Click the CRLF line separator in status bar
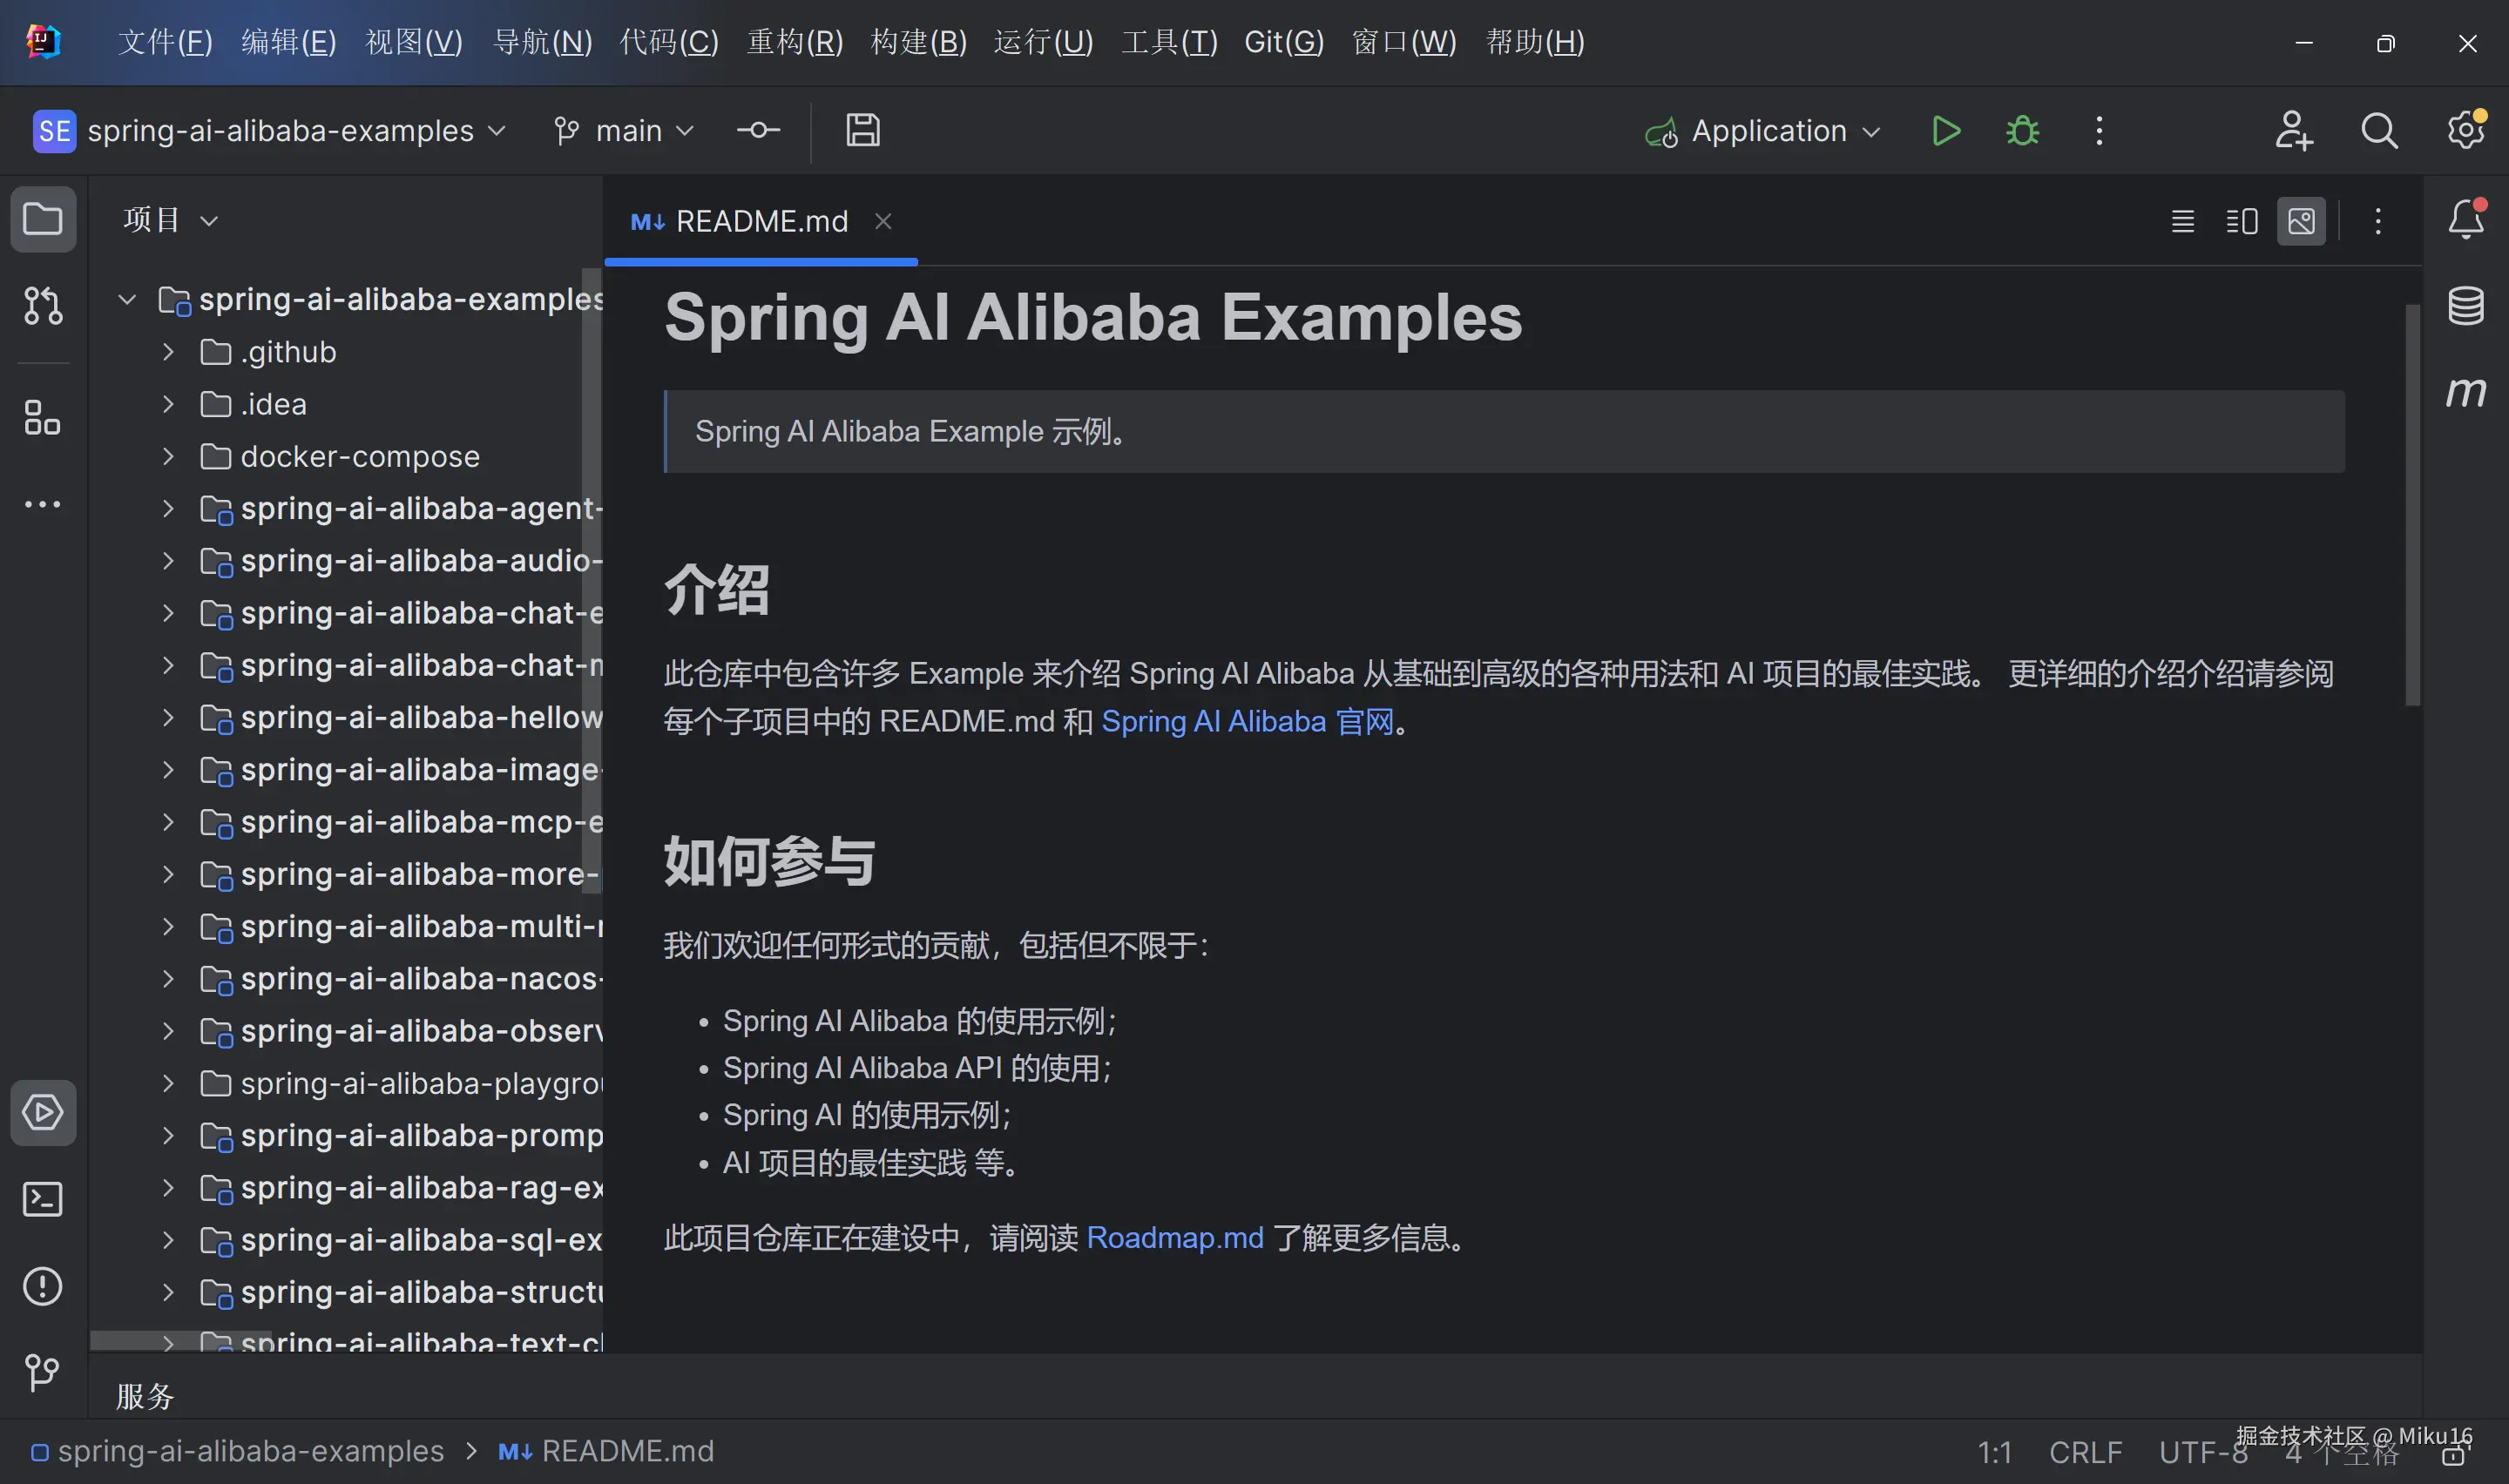Screen dimensions: 2509x1484 [2085, 1452]
